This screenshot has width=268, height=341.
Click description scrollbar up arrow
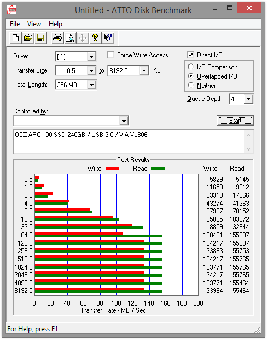(x=249, y=135)
